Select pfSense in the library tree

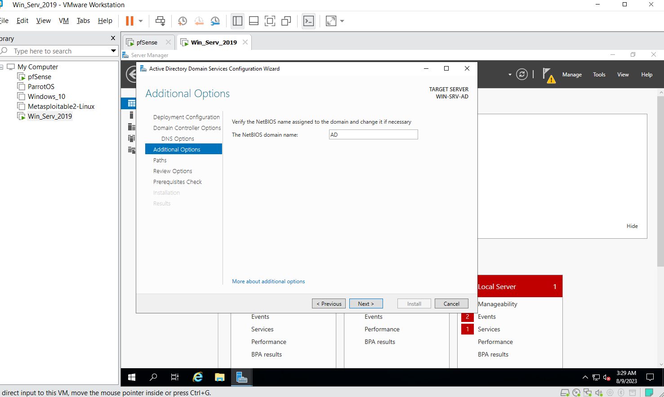click(x=39, y=77)
